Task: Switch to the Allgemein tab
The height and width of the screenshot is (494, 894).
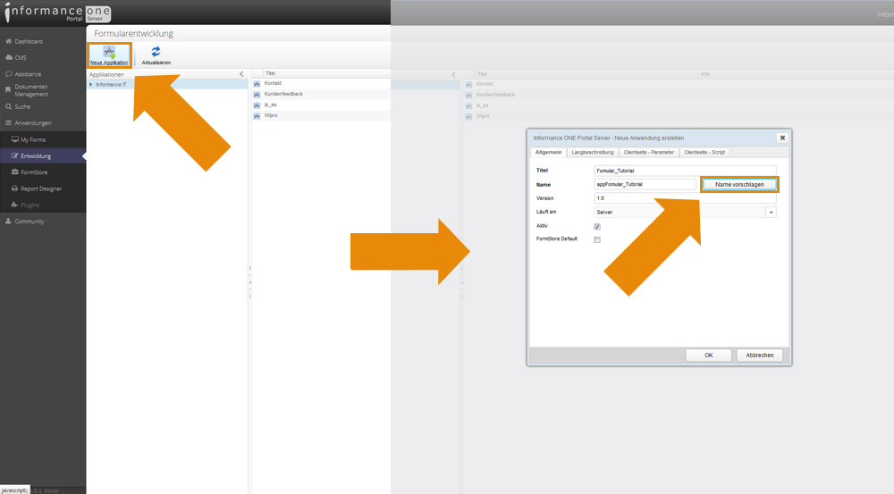Action: 549,152
